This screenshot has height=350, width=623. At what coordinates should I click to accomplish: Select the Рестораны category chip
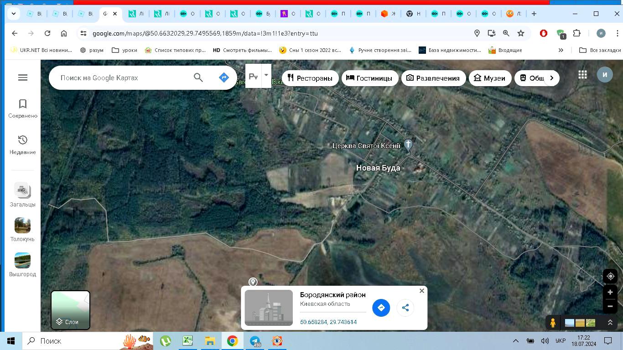click(x=310, y=78)
